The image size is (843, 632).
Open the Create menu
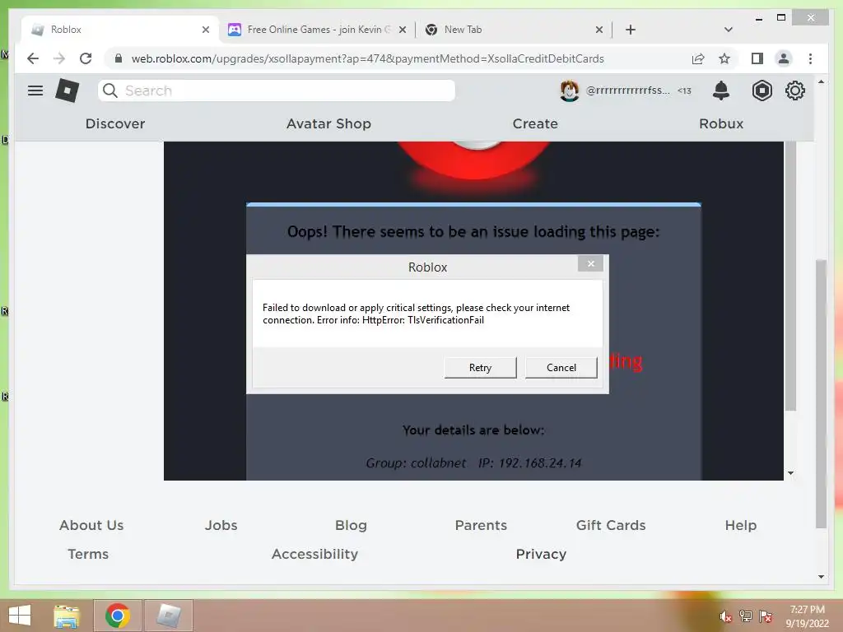535,123
